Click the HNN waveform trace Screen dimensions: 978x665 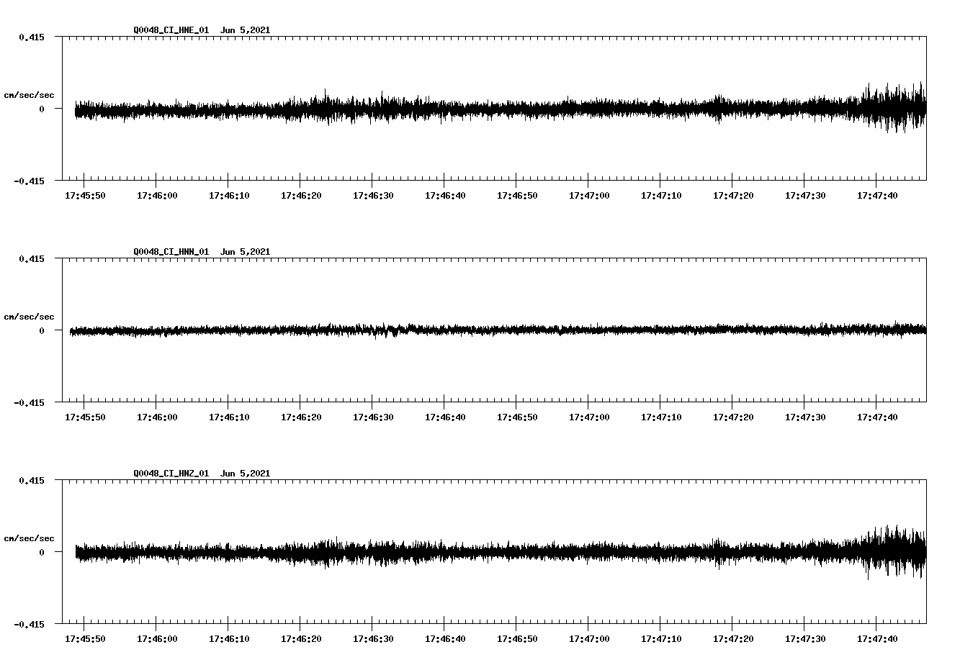[x=498, y=330]
